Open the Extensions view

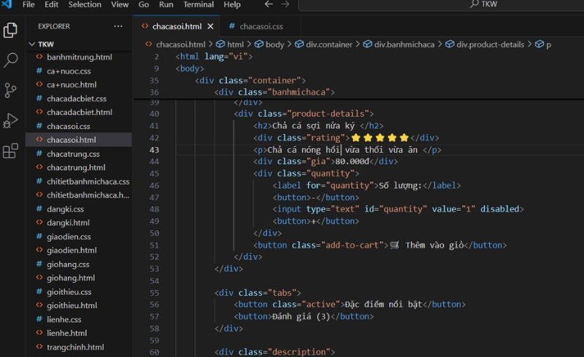(10, 151)
